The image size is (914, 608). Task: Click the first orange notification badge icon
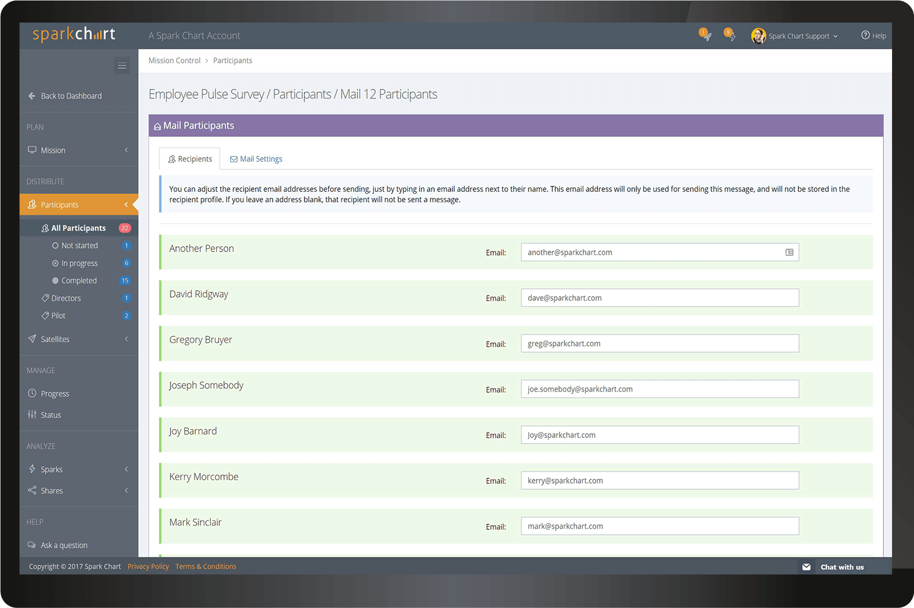click(x=705, y=35)
